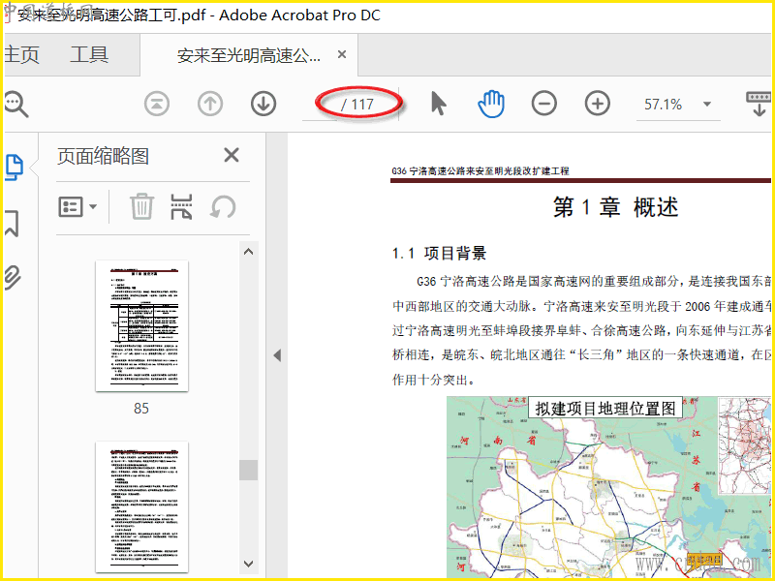Click the 拟建项目地理位置图 map title

(605, 409)
